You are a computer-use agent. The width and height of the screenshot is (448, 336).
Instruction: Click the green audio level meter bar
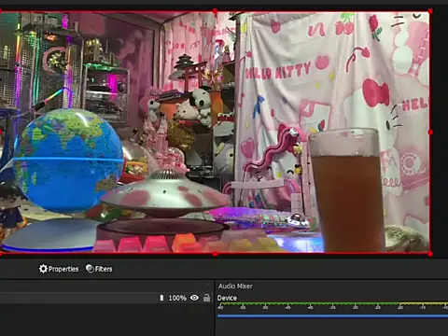(332, 303)
